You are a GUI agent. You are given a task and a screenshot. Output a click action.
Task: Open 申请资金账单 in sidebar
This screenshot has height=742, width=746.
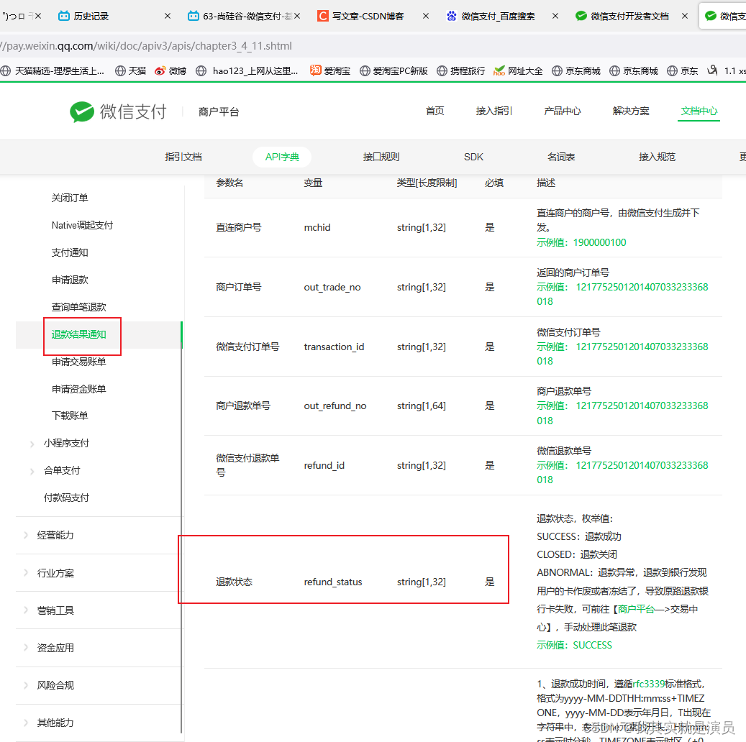[79, 389]
